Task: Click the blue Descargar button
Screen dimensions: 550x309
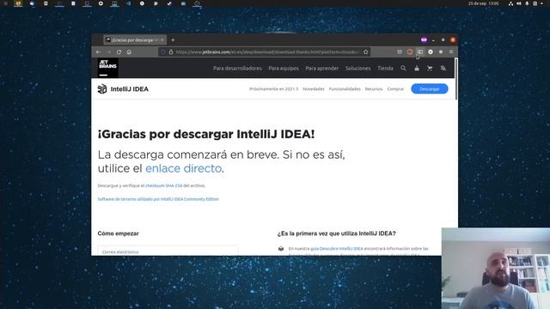Action: pyautogui.click(x=430, y=89)
